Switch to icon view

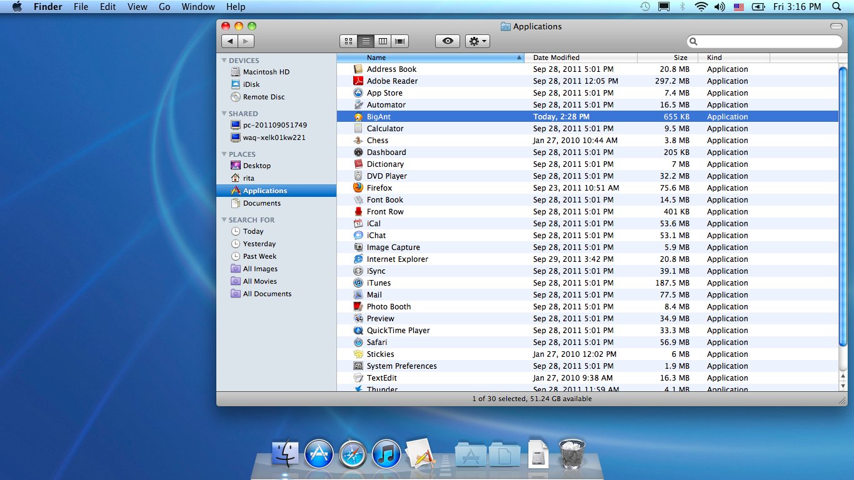pos(348,41)
